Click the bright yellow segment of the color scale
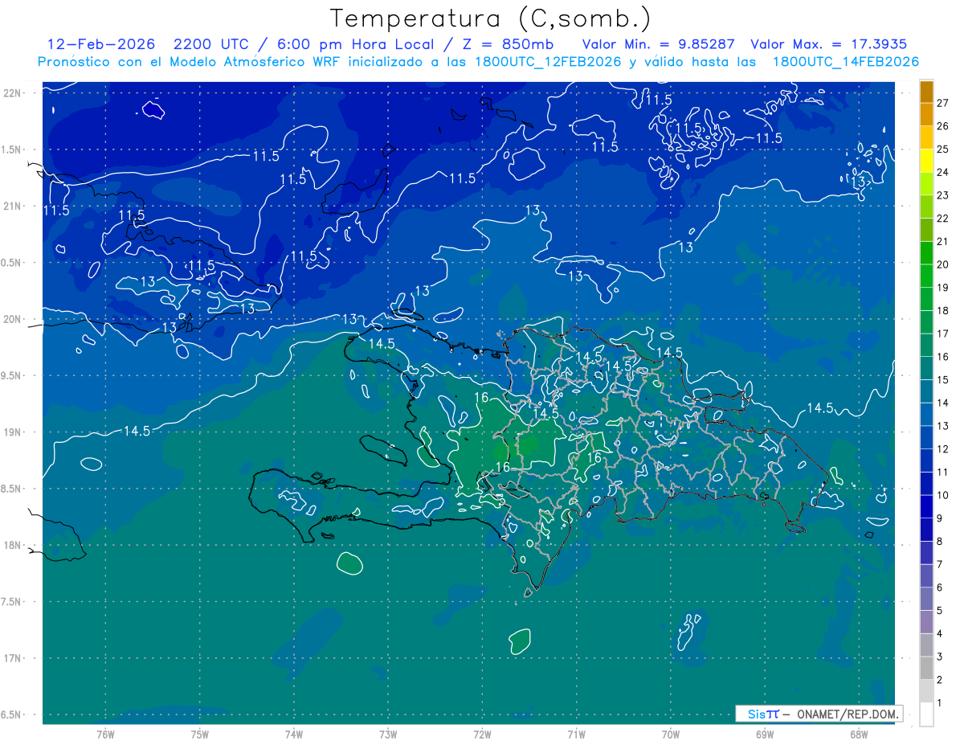964x745 pixels. 926,161
